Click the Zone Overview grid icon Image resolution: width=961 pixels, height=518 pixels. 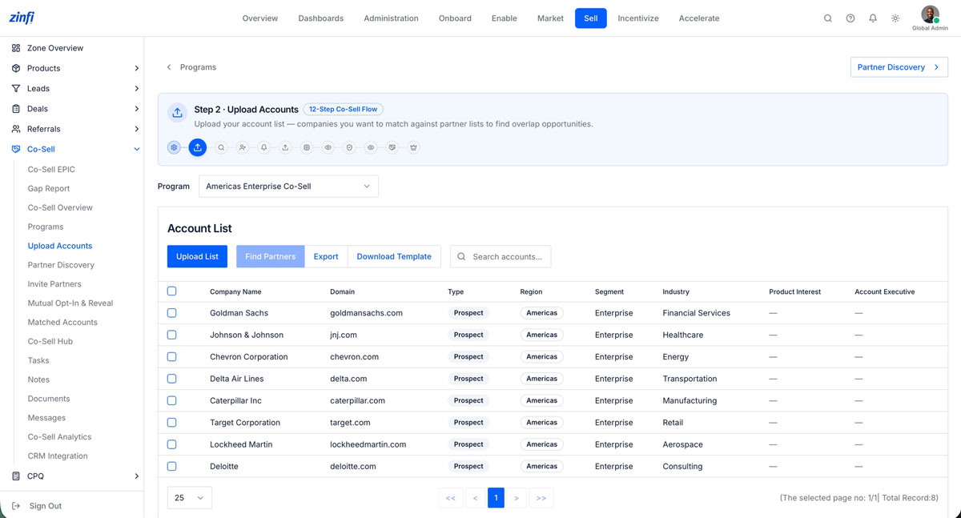(16, 48)
